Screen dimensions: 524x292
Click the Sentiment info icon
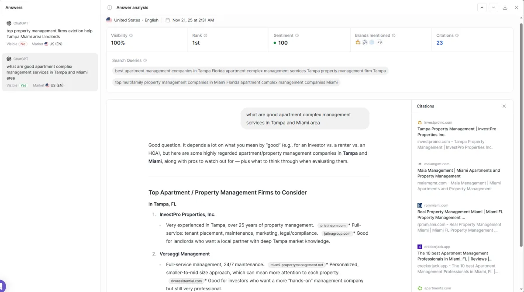coord(297,35)
